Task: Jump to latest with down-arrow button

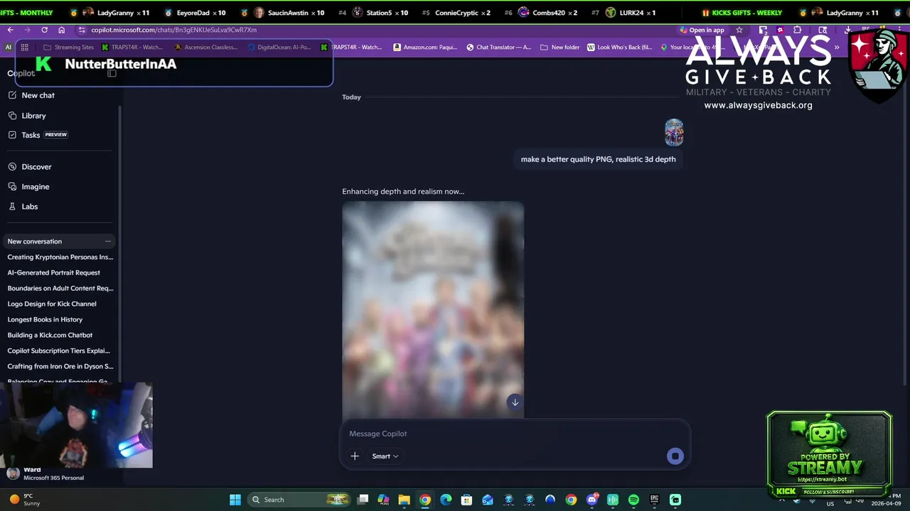Action: [x=515, y=402]
